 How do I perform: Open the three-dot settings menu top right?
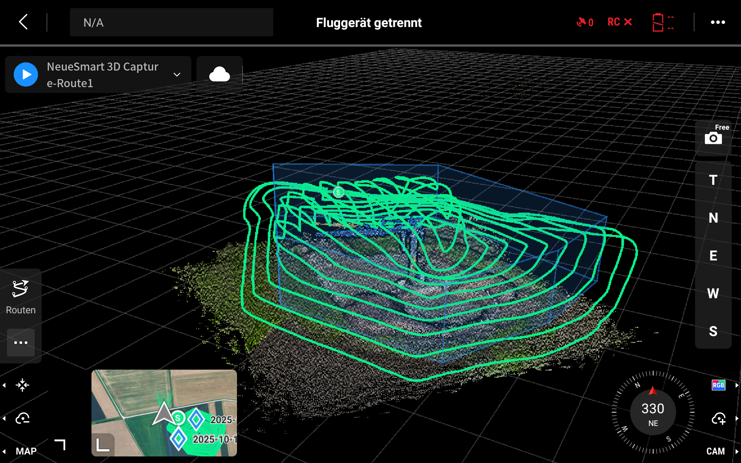point(718,22)
